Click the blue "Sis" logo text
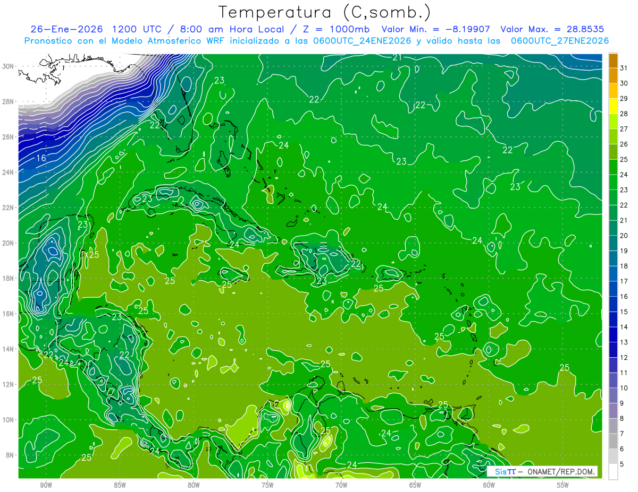 click(x=501, y=471)
